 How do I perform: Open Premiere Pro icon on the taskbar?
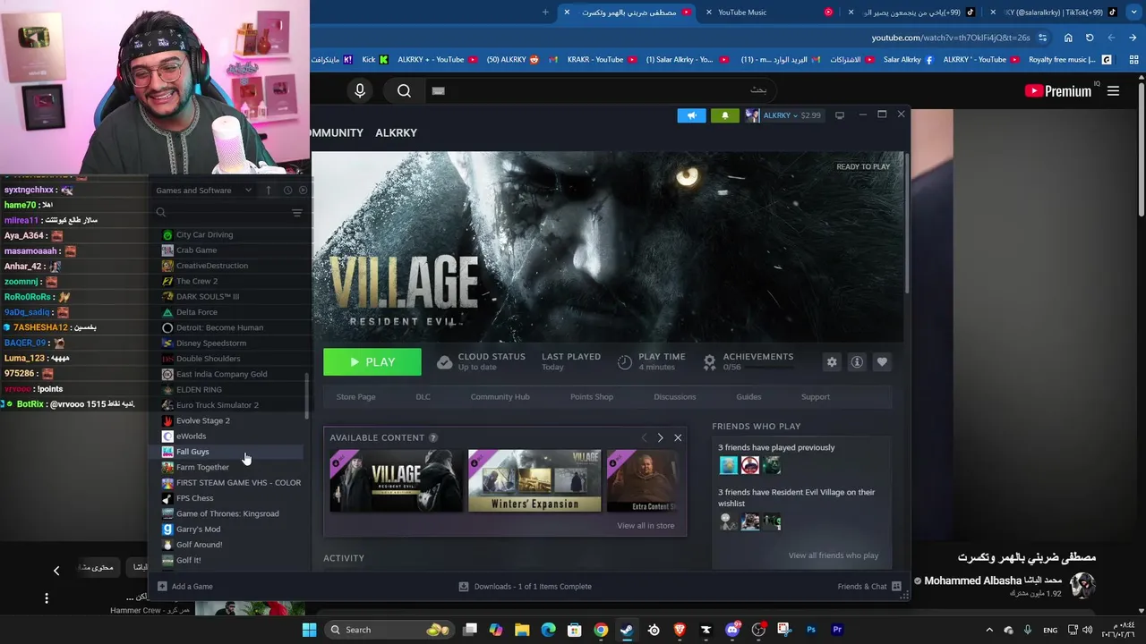coord(837,630)
